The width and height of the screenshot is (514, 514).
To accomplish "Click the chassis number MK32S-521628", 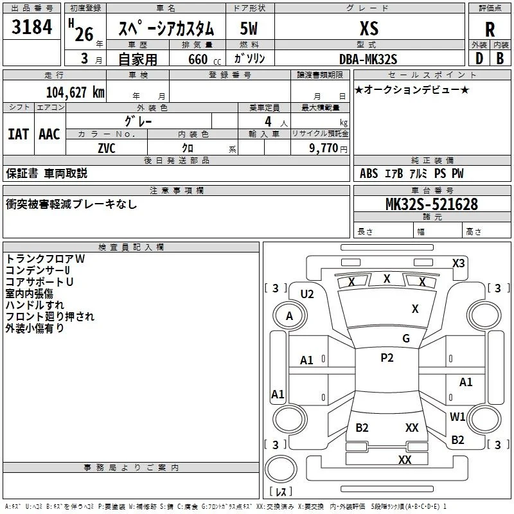I will pyautogui.click(x=432, y=204).
